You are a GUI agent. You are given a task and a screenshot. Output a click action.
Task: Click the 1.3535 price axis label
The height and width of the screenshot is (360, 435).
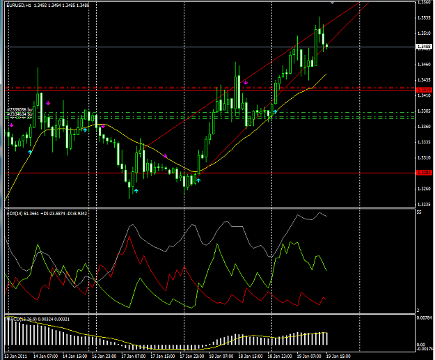[x=424, y=18]
